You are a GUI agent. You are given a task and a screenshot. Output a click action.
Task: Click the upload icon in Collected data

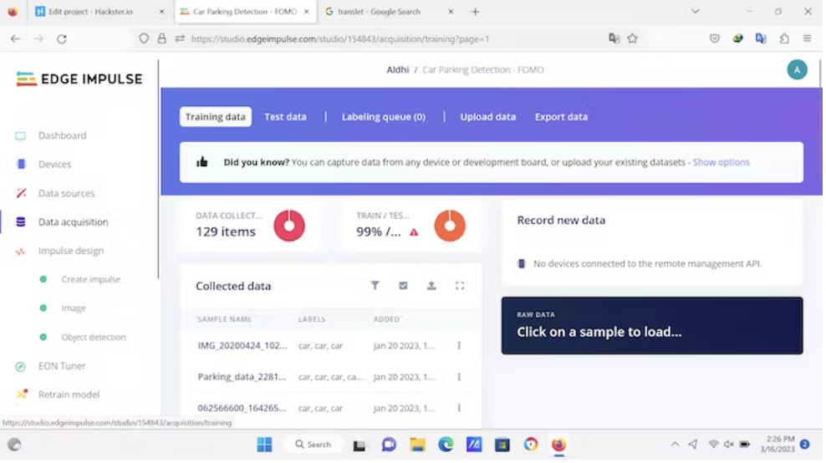[x=431, y=286]
